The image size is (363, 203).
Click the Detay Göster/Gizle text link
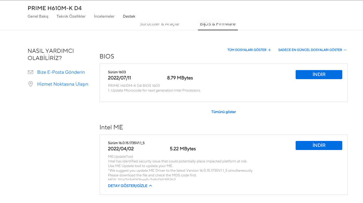point(127,186)
